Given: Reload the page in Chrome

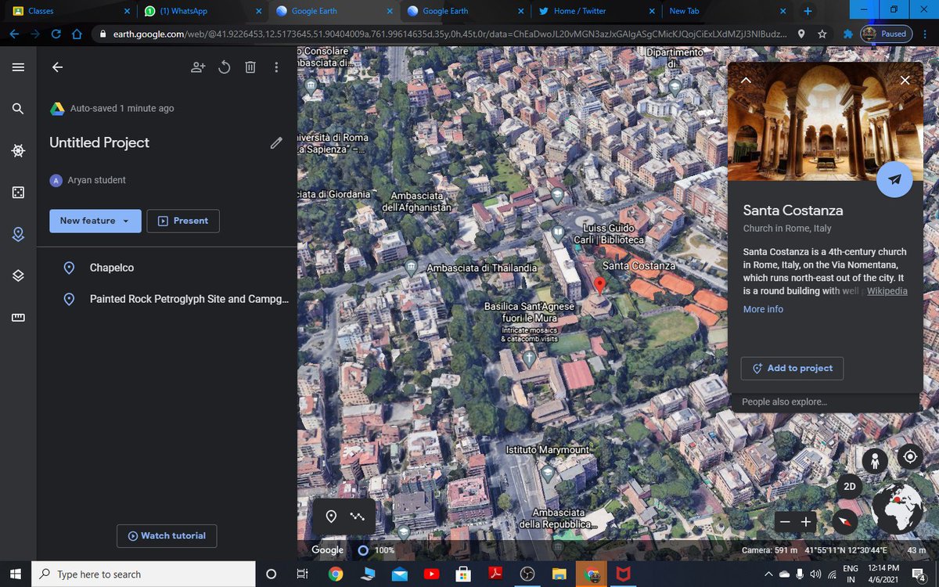Looking at the screenshot, I should (x=56, y=34).
